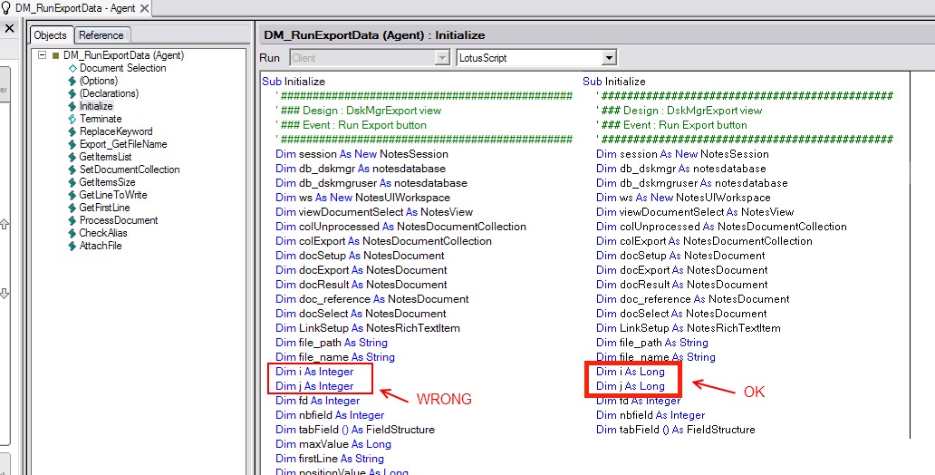This screenshot has width=935, height=475.
Task: Close the left side panel with X
Action: click(9, 28)
